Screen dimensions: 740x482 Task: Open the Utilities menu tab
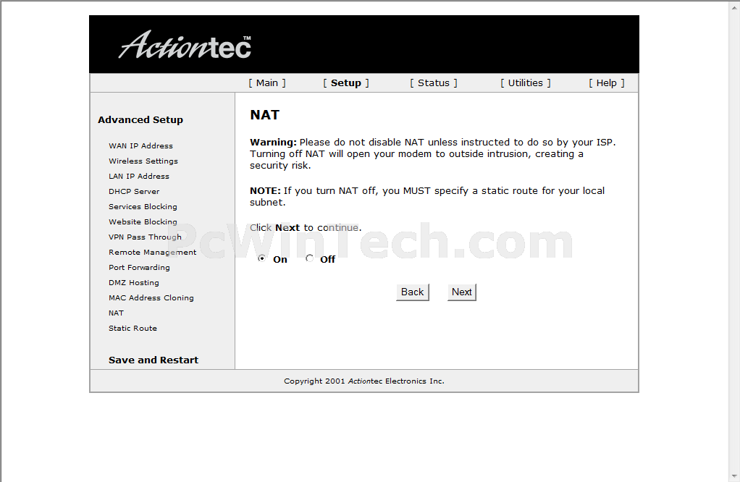525,83
